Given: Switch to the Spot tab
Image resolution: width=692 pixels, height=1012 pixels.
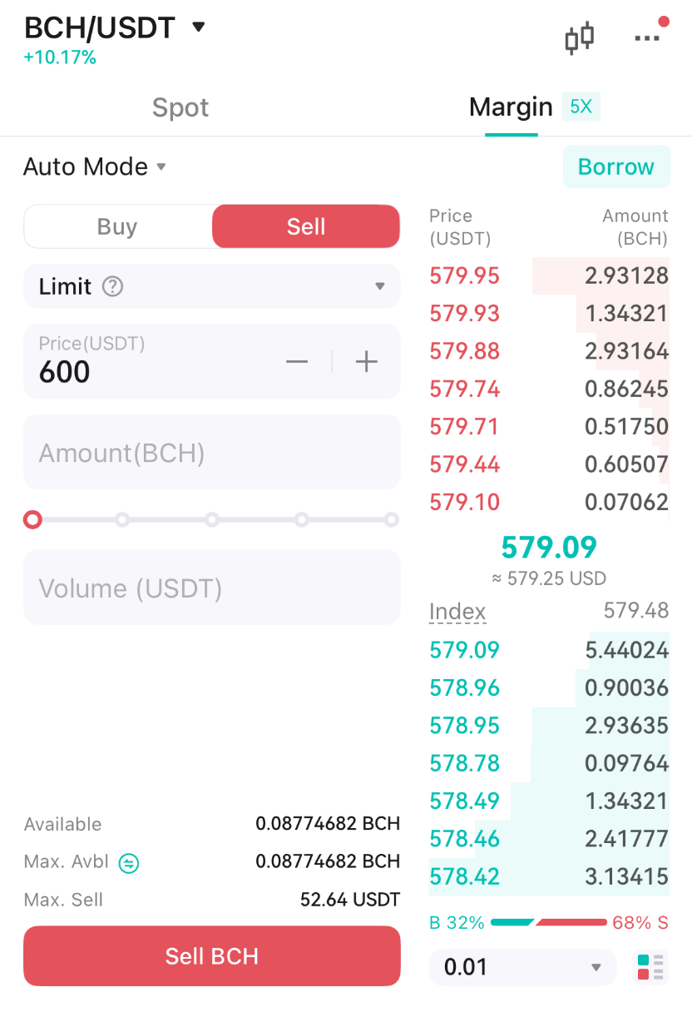Looking at the screenshot, I should tap(180, 107).
